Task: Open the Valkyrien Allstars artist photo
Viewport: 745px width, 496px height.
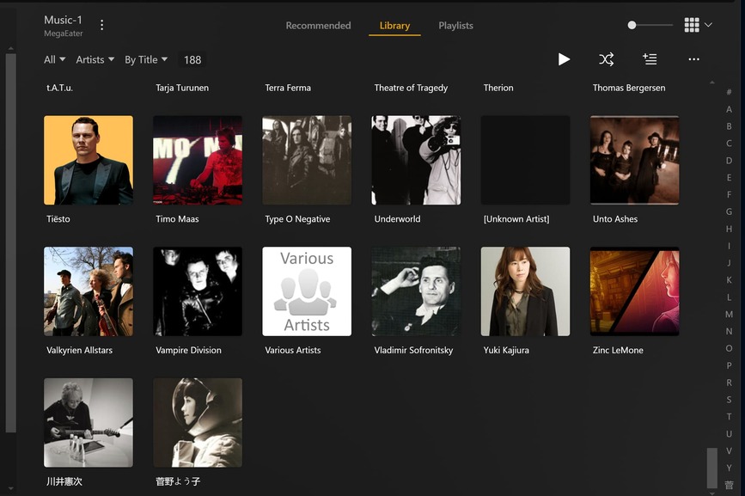Action: point(89,291)
